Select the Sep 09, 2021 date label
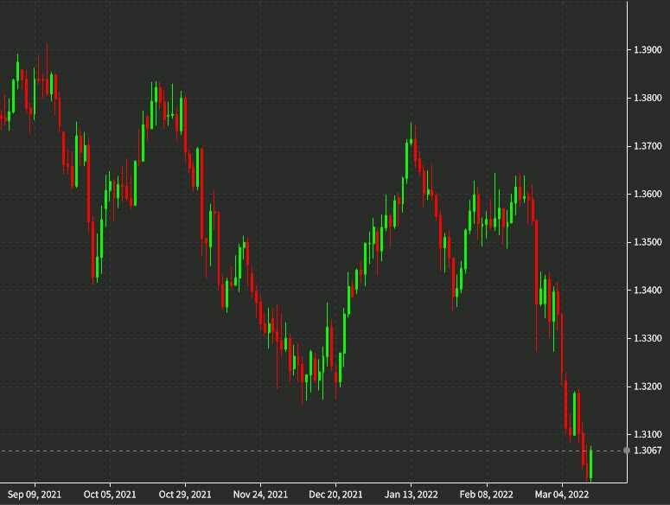Screen dimensions: 670x505 pos(35,495)
